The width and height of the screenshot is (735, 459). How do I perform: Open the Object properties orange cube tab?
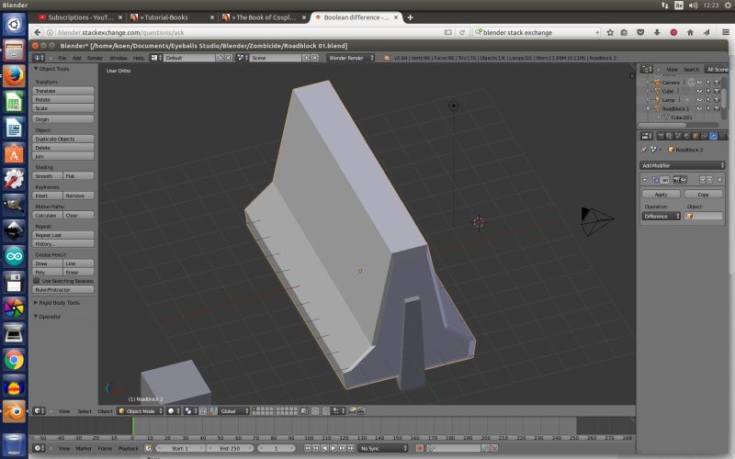tap(695, 136)
